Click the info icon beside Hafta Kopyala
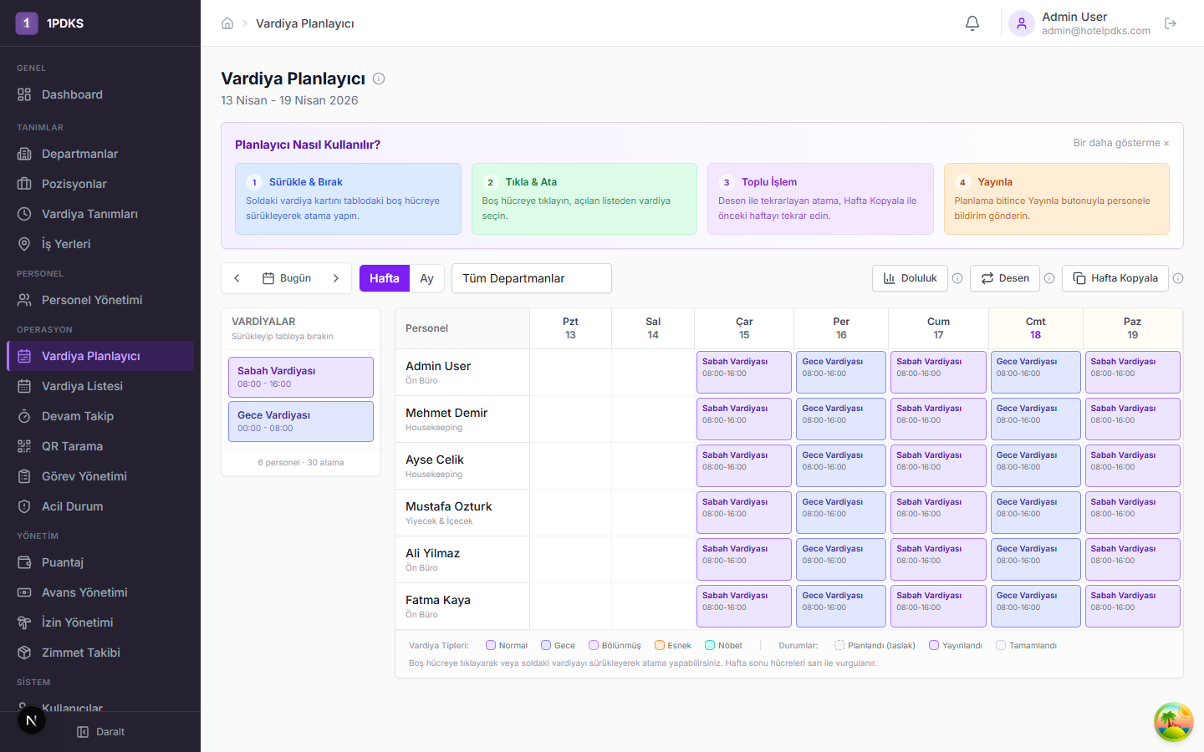Viewport: 1204px width, 752px height. tap(1178, 278)
